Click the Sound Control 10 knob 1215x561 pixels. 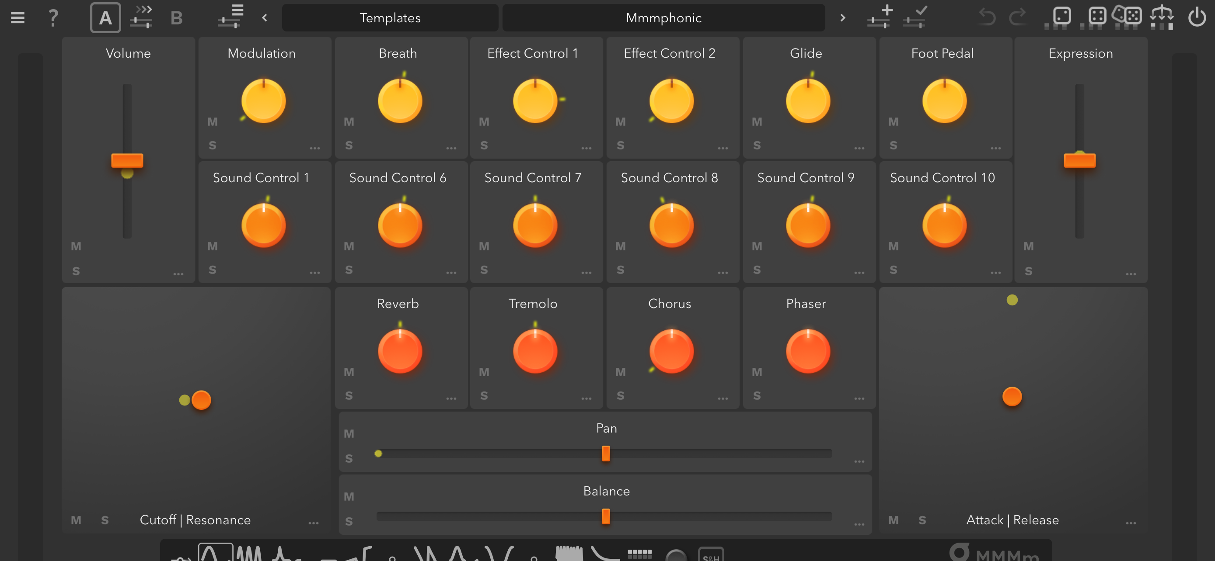[x=944, y=225]
